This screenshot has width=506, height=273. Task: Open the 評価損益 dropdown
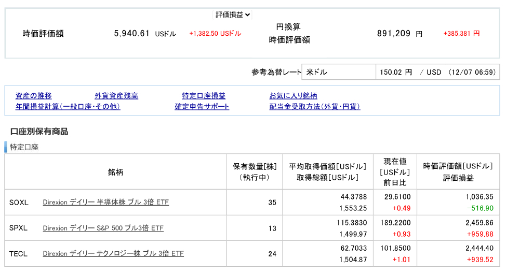pyautogui.click(x=232, y=15)
